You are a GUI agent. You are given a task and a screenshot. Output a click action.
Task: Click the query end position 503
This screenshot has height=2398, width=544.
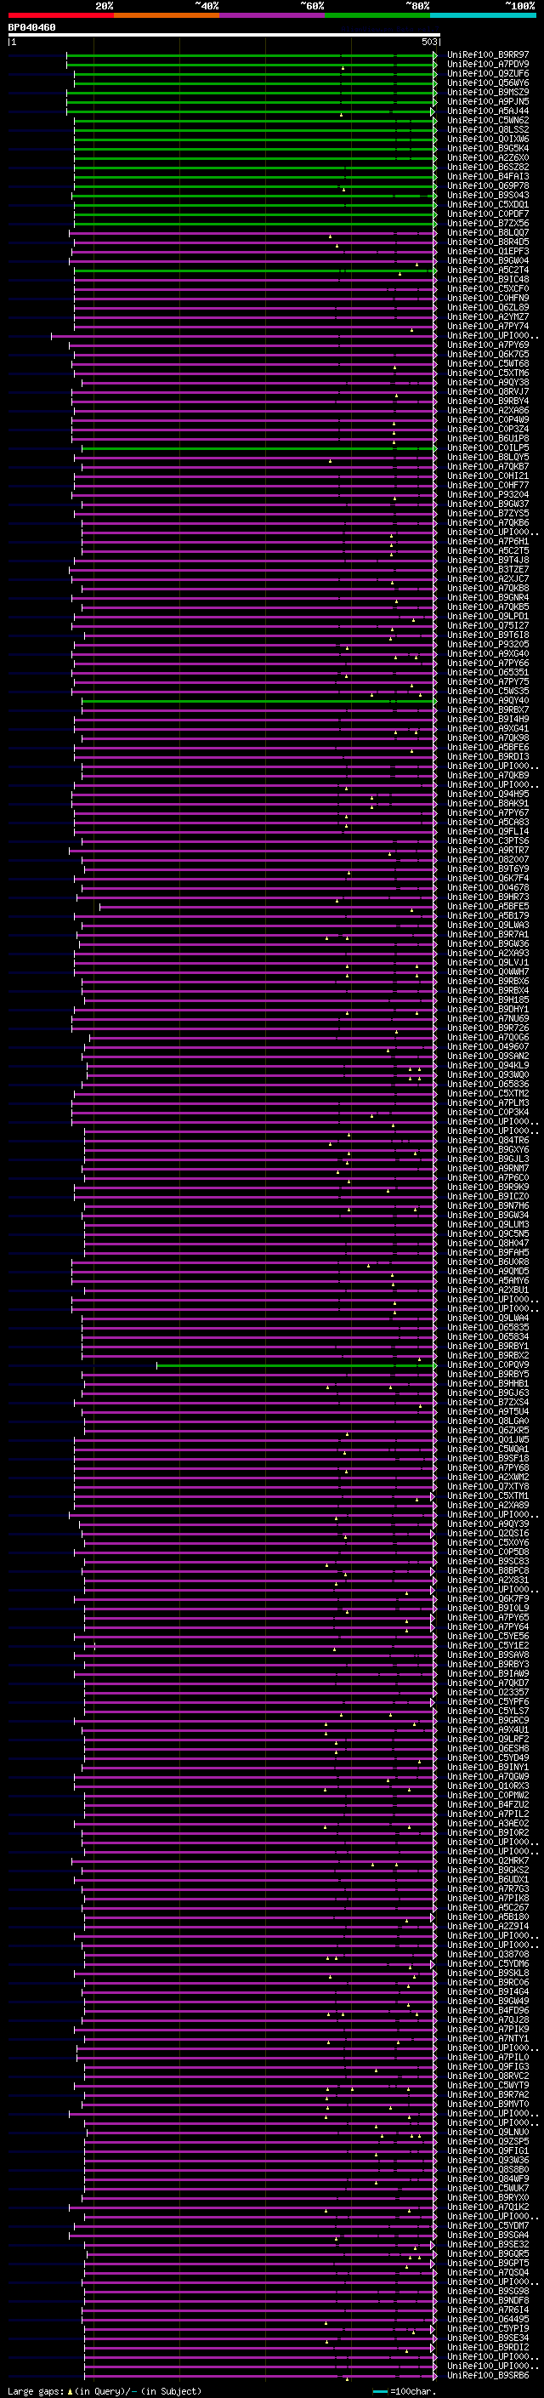(429, 42)
